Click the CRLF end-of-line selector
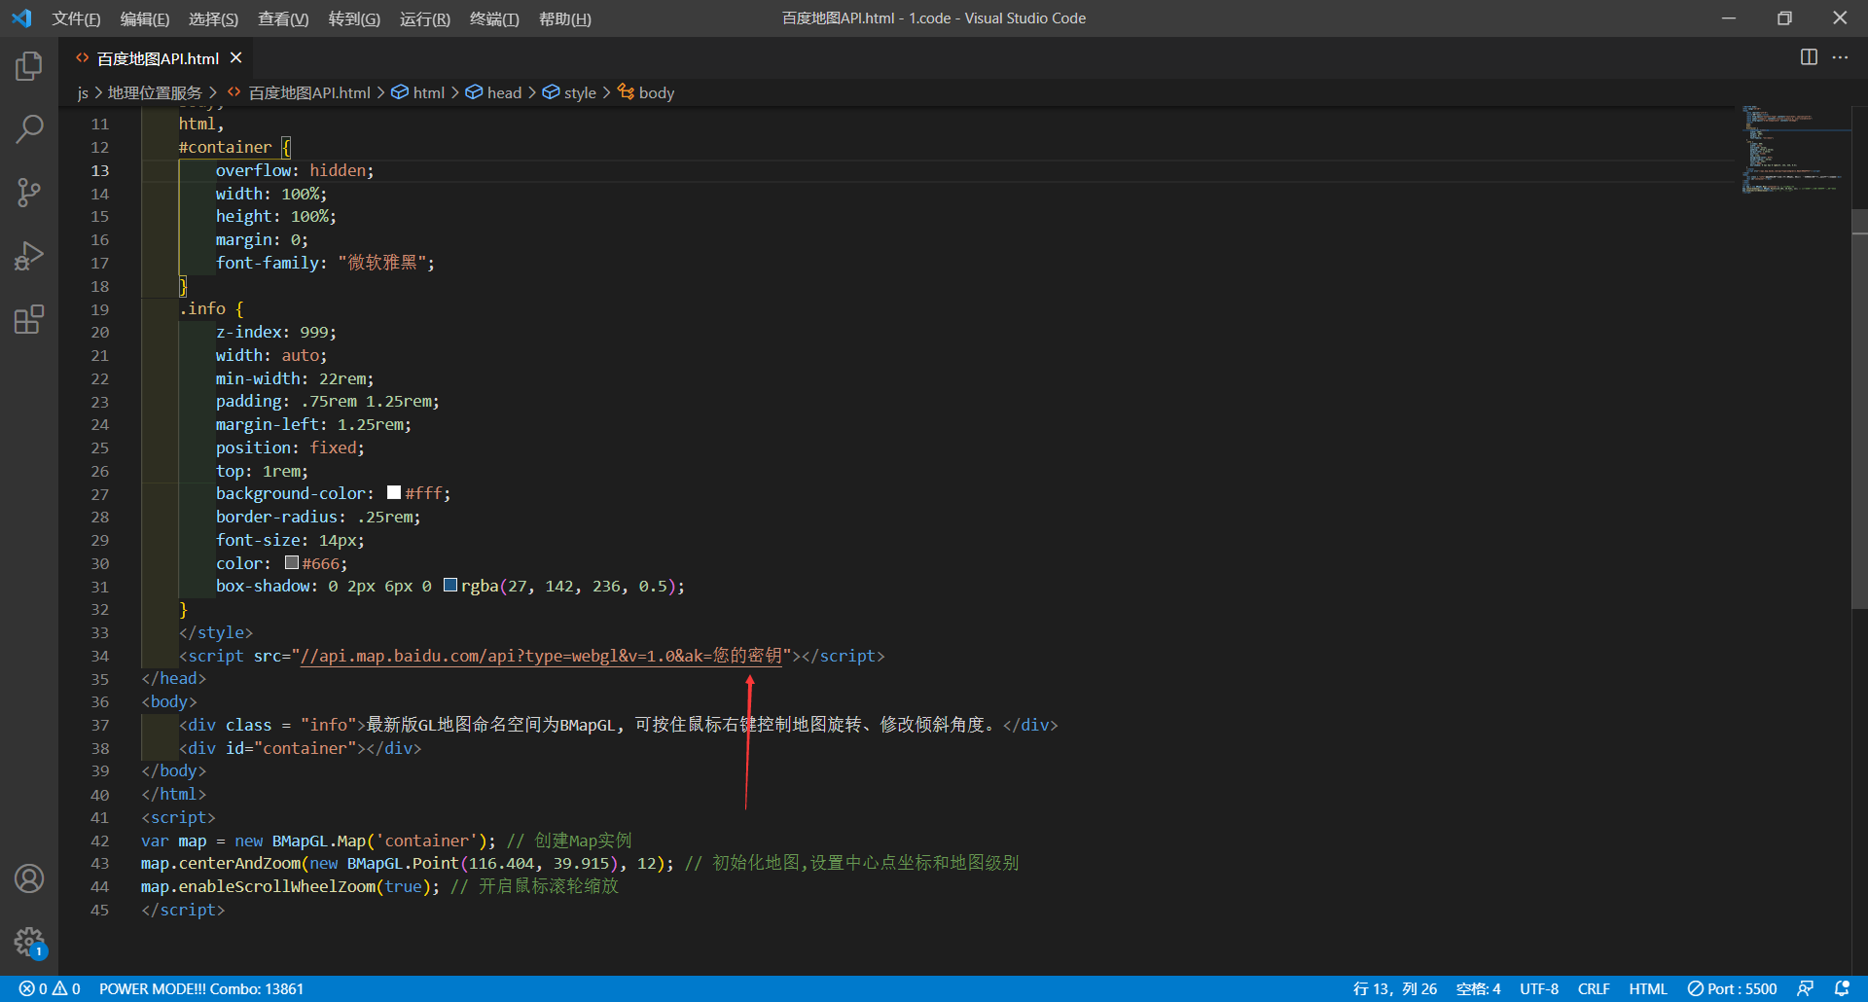 point(1594,988)
